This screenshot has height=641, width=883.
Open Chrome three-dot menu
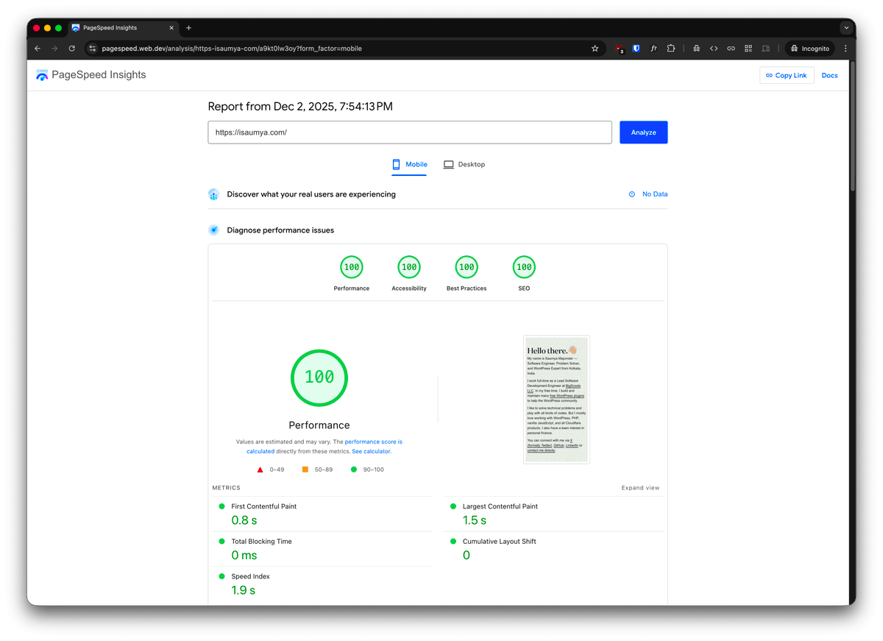click(x=845, y=49)
